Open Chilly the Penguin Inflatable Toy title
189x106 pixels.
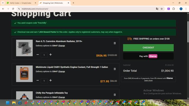point(52,93)
